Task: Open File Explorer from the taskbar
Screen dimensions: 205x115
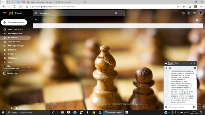Action: coord(62,112)
